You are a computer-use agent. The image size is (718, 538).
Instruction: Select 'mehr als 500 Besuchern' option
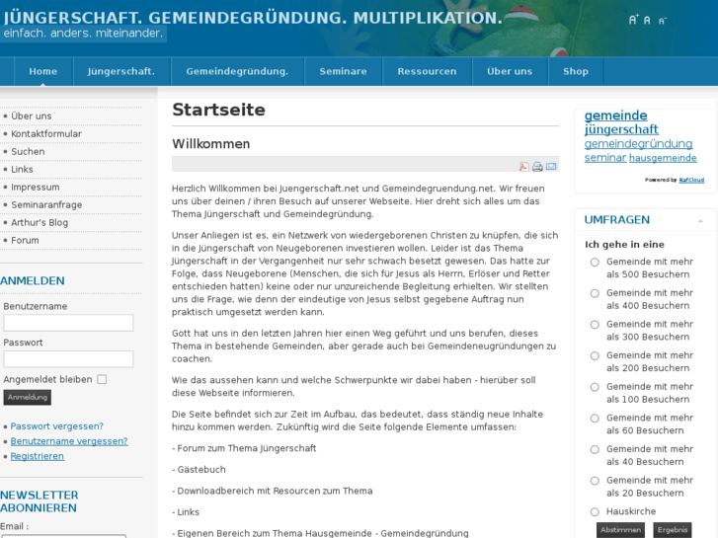tap(595, 263)
